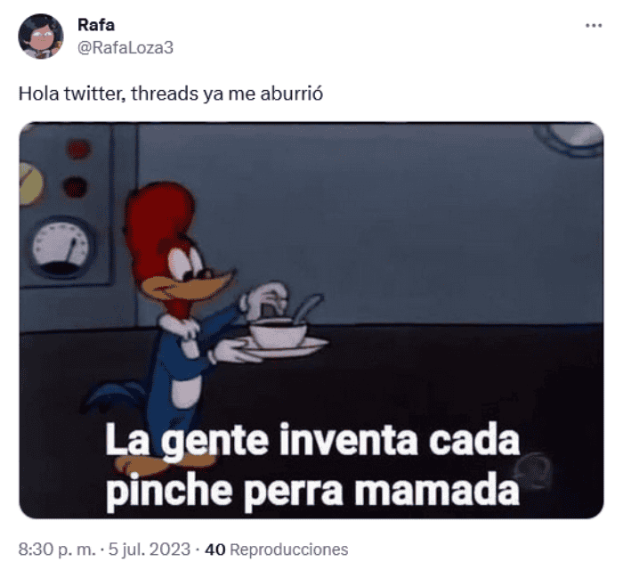The height and width of the screenshot is (562, 623).
Task: View the 40 Reproducciones count
Action: click(x=277, y=550)
